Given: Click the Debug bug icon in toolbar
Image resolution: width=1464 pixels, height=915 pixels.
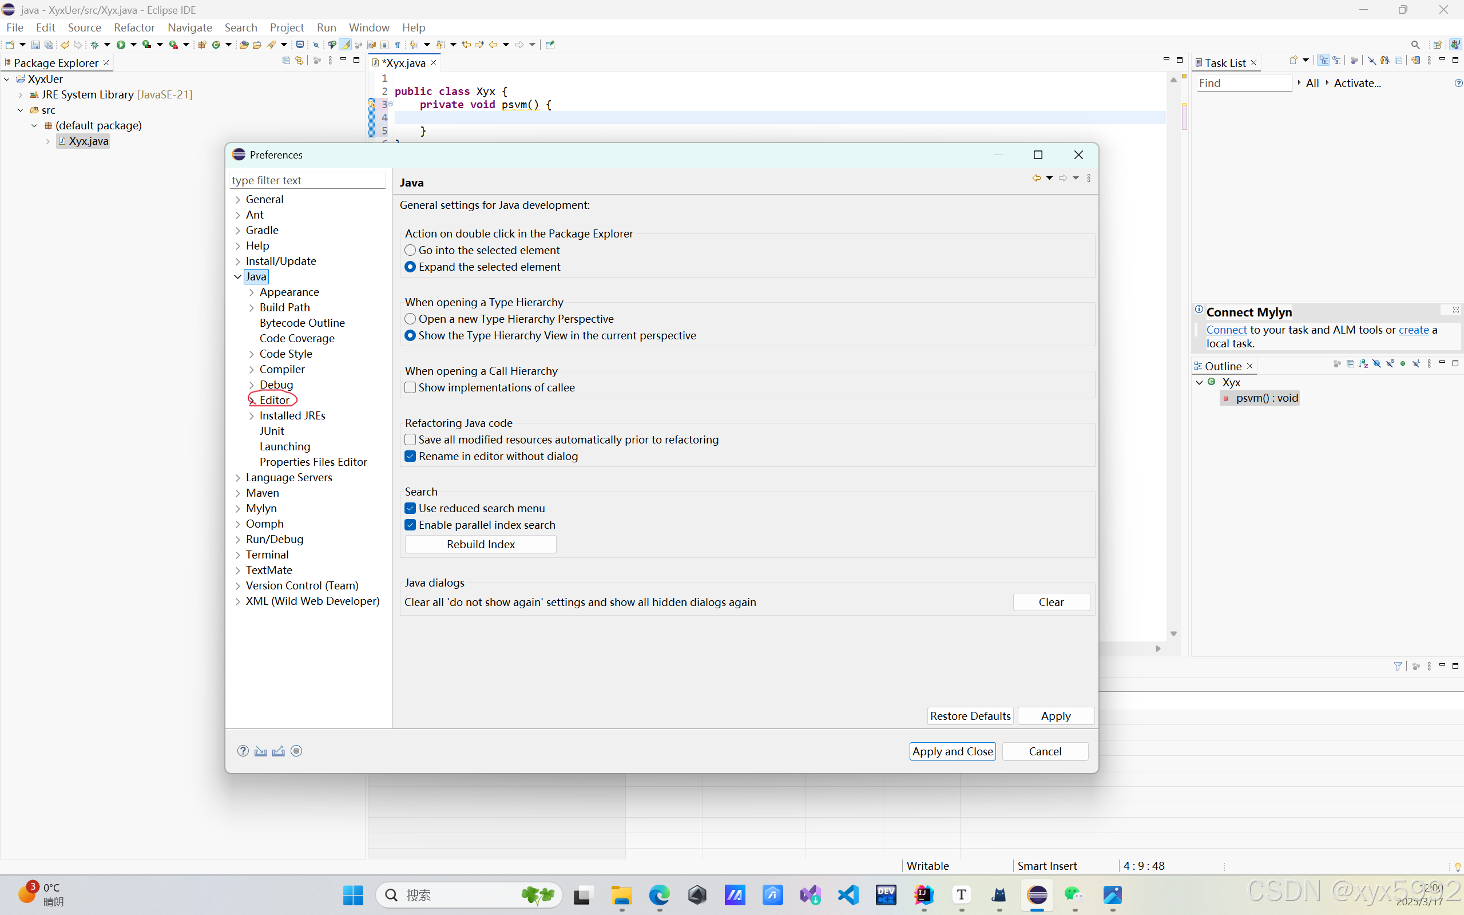Looking at the screenshot, I should [95, 45].
